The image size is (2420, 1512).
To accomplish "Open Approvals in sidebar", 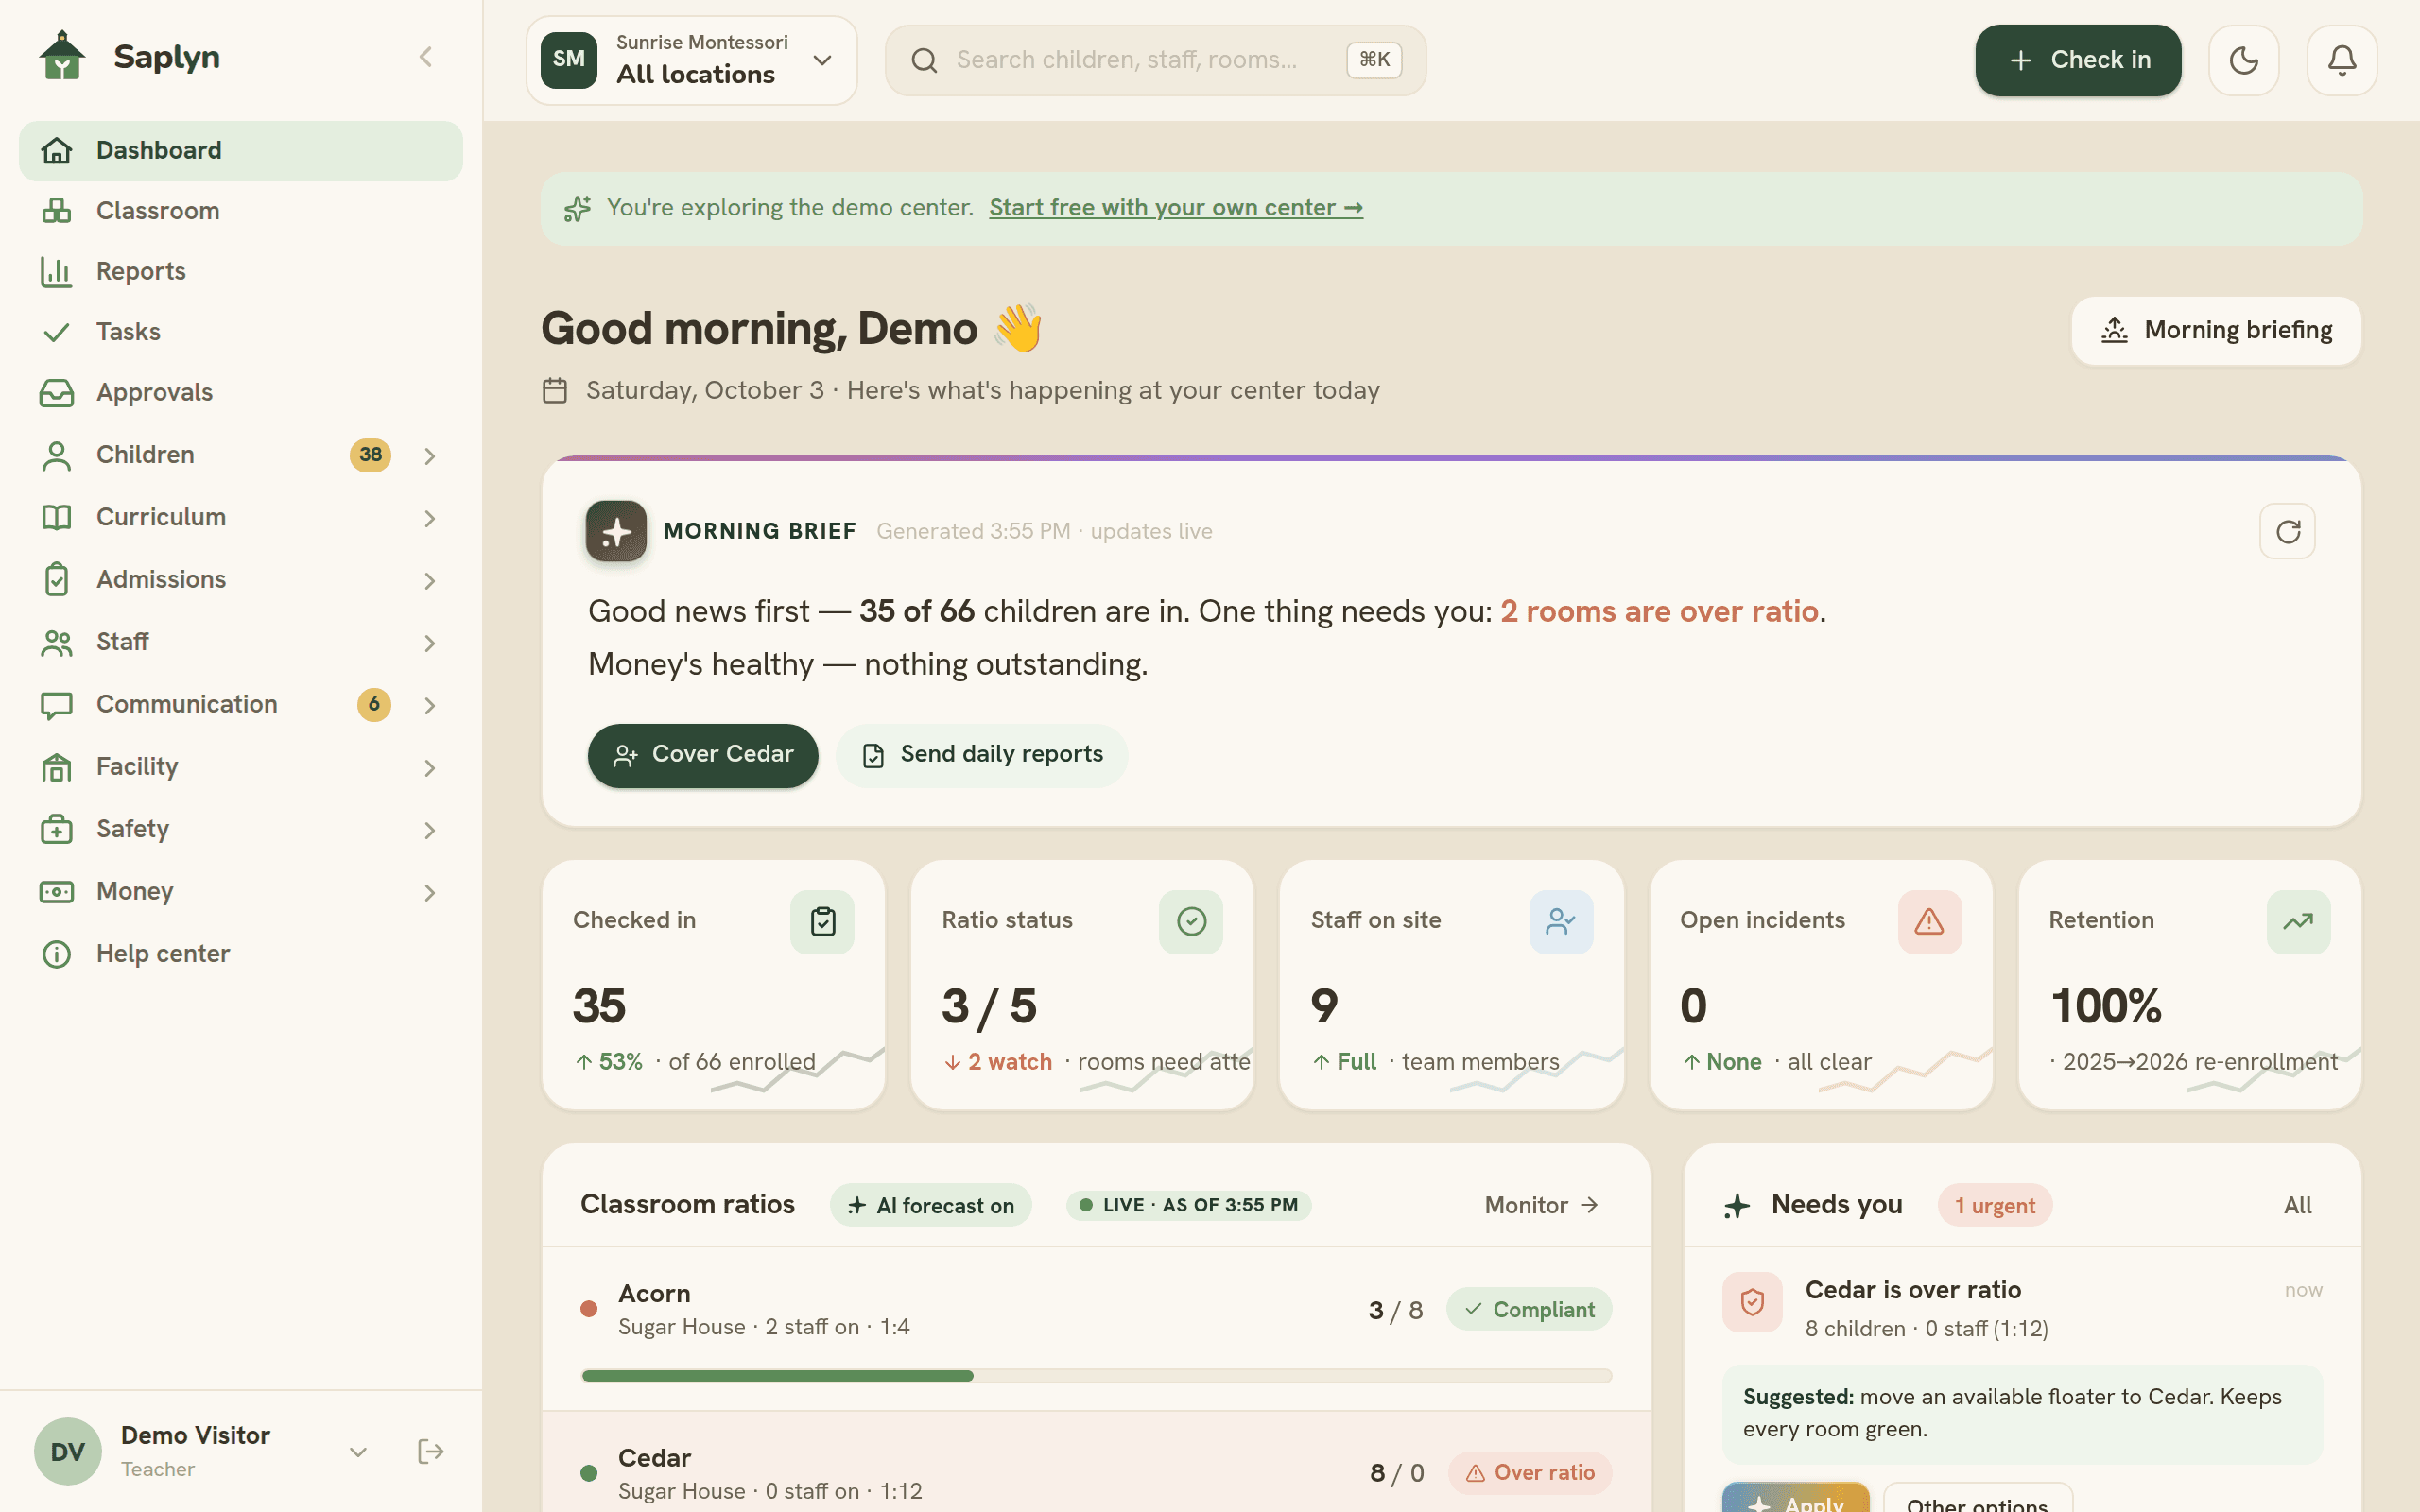I will (241, 392).
